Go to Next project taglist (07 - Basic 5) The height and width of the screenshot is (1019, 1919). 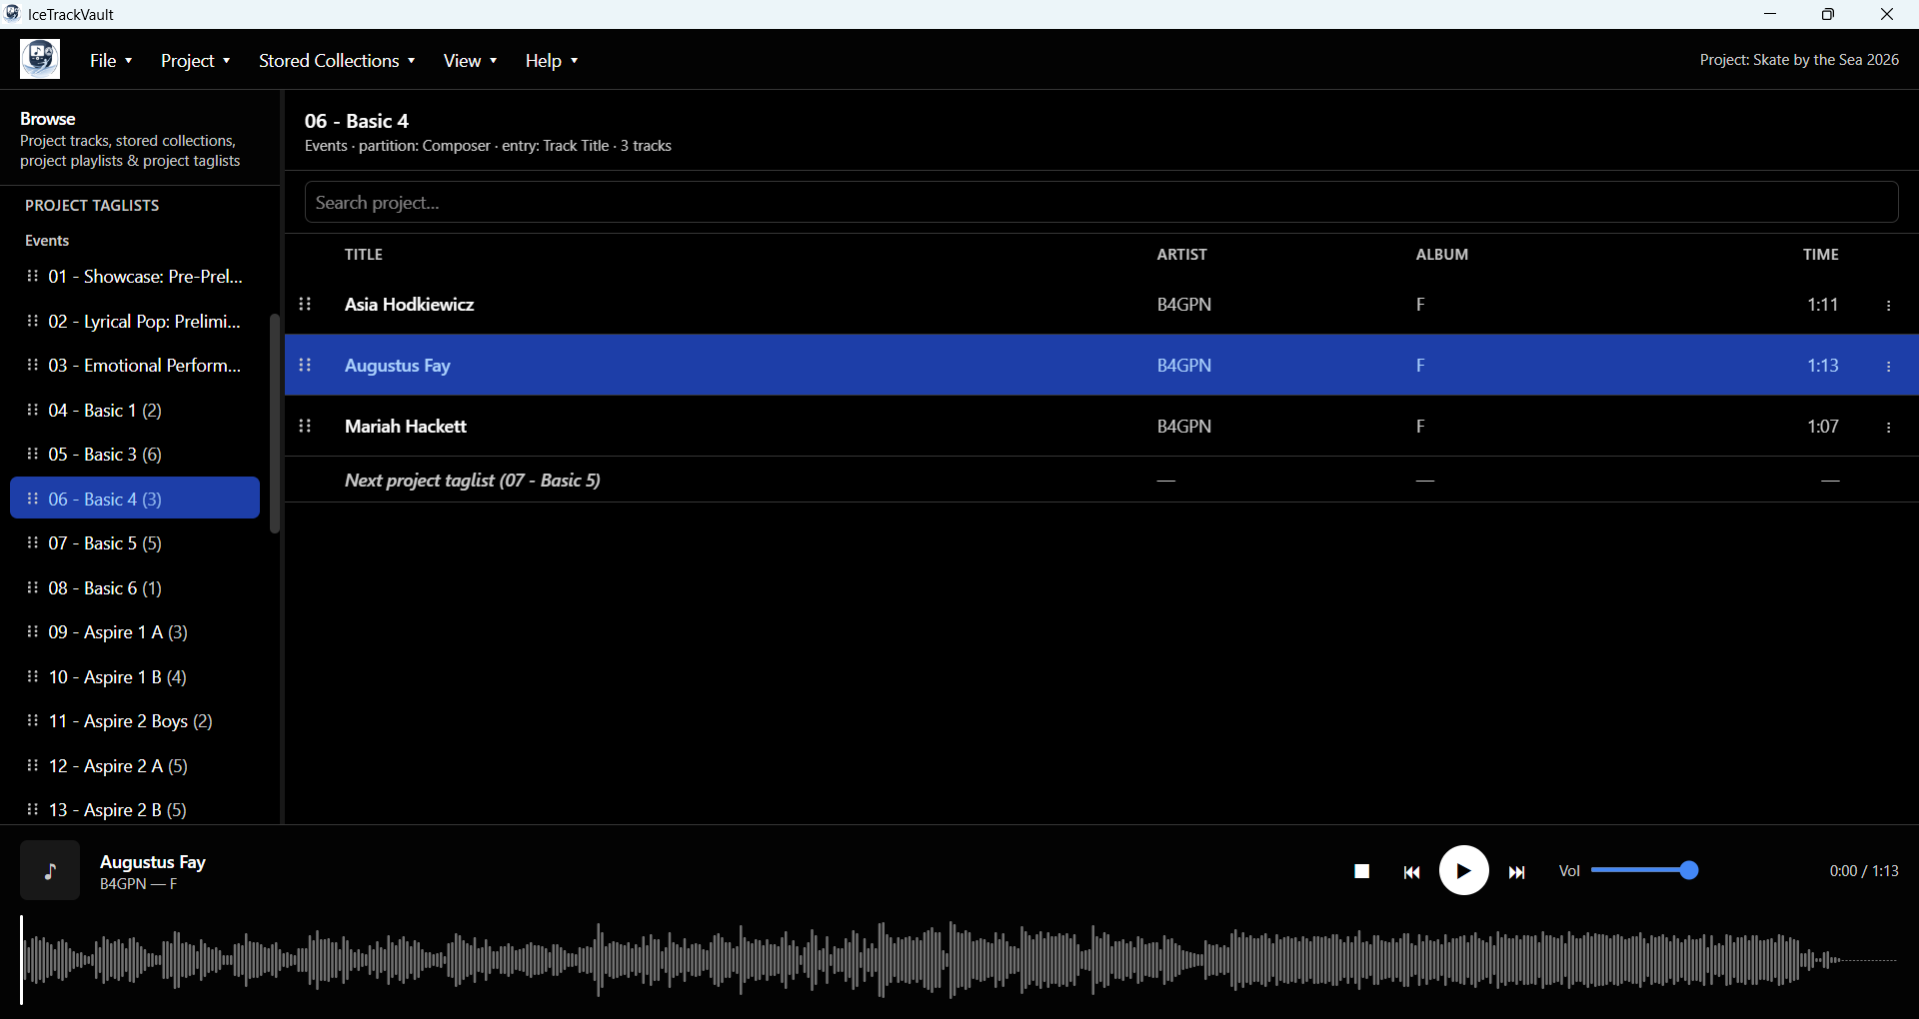[1101, 481]
